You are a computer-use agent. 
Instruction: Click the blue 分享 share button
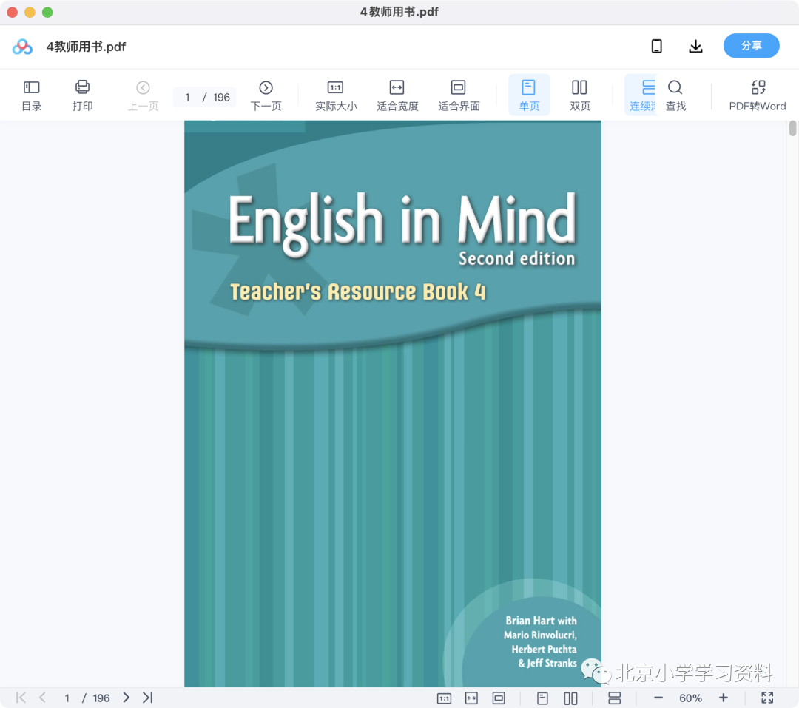pos(751,46)
